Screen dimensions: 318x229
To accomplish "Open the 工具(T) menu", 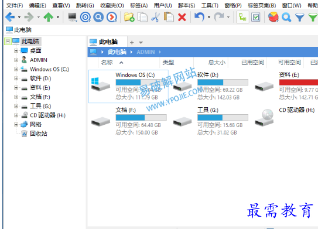I will pos(210,5).
